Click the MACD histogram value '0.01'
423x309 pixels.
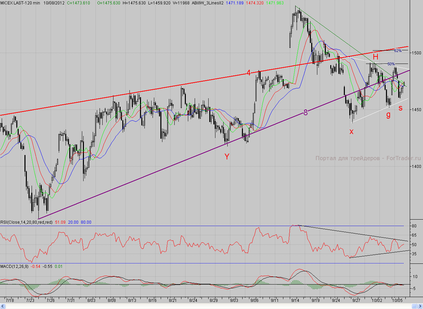pyautogui.click(x=59, y=266)
